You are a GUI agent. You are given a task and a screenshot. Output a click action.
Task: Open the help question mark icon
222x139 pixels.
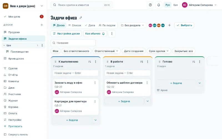(x=150, y=5)
